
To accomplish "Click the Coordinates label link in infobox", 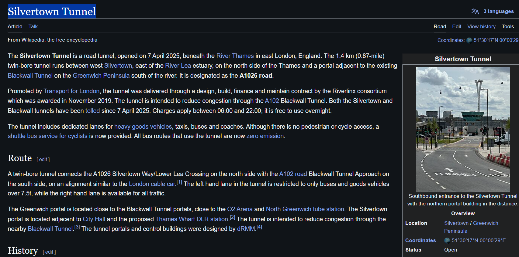I will [x=420, y=240].
